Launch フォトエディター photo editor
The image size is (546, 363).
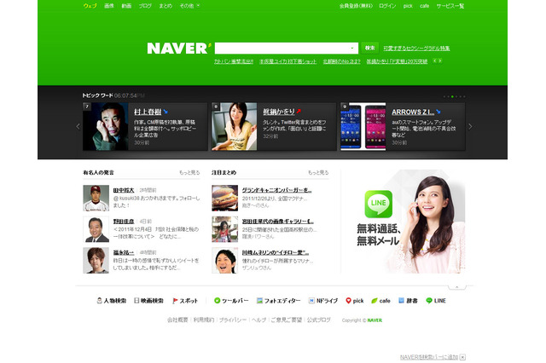click(278, 301)
